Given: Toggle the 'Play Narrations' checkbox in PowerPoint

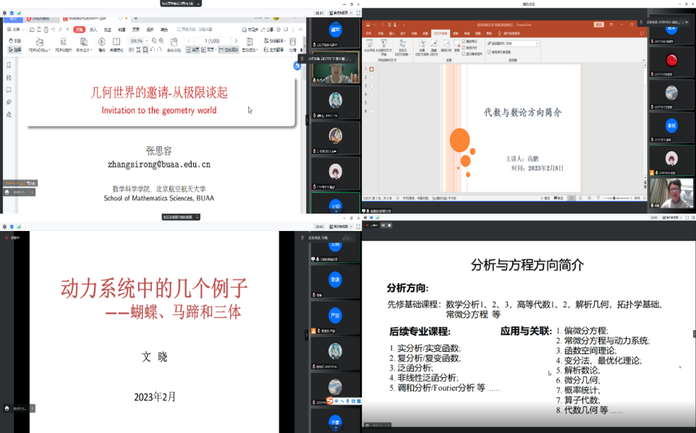Looking at the screenshot, I should click(463, 42).
